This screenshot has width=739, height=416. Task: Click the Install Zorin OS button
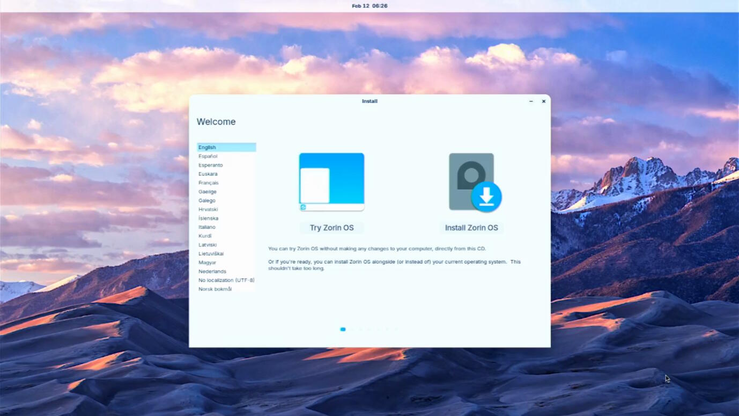471,228
